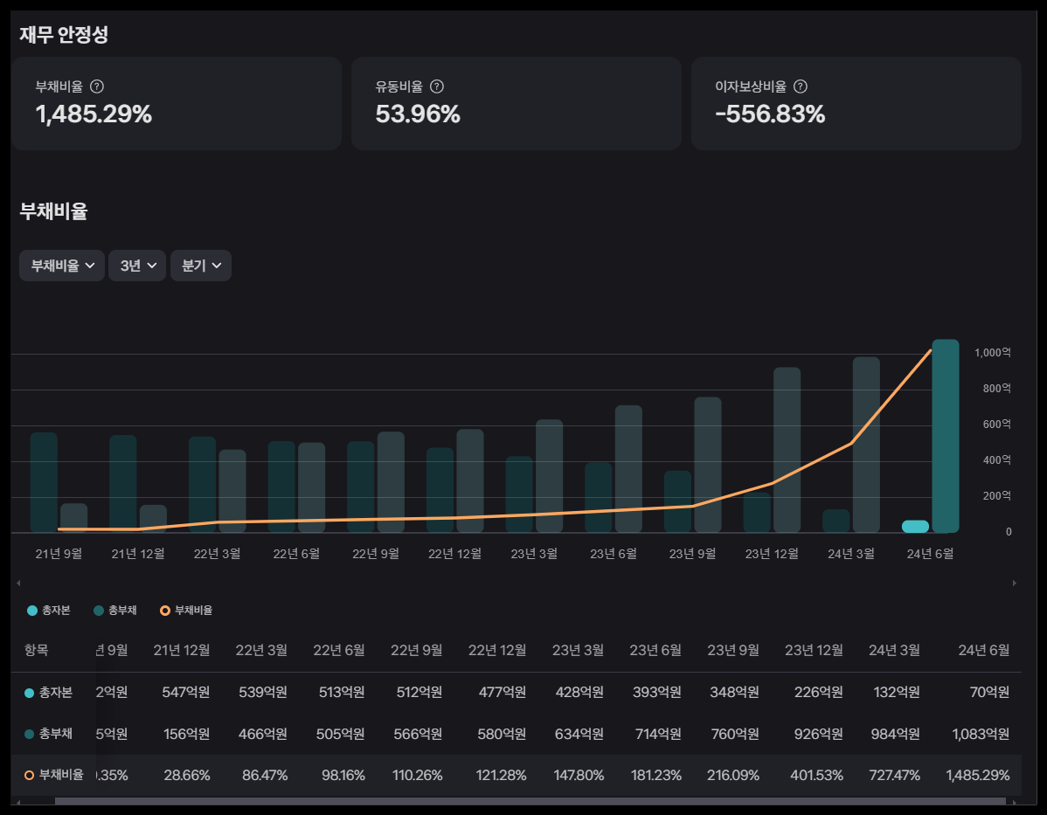Click the 727.47% debt ratio cell
Image resolution: width=1047 pixels, height=815 pixels.
pyautogui.click(x=894, y=776)
